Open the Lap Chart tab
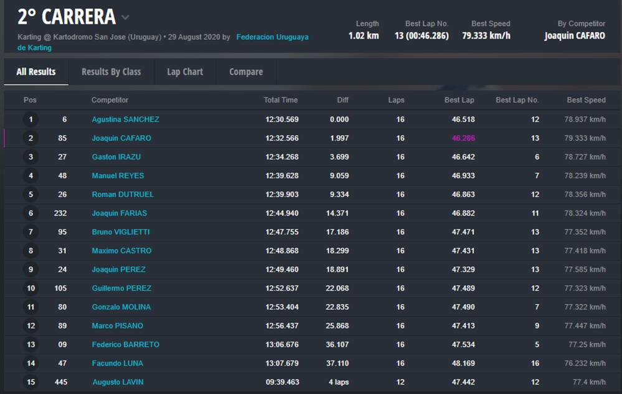The width and height of the screenshot is (622, 394). coord(185,72)
